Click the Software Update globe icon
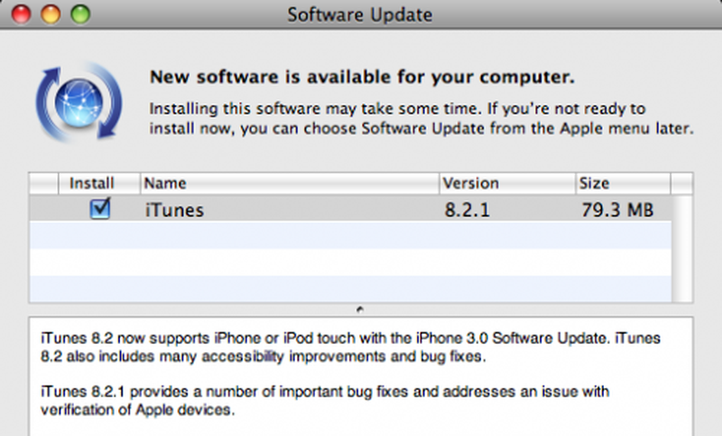This screenshot has height=436, width=722. tap(79, 101)
